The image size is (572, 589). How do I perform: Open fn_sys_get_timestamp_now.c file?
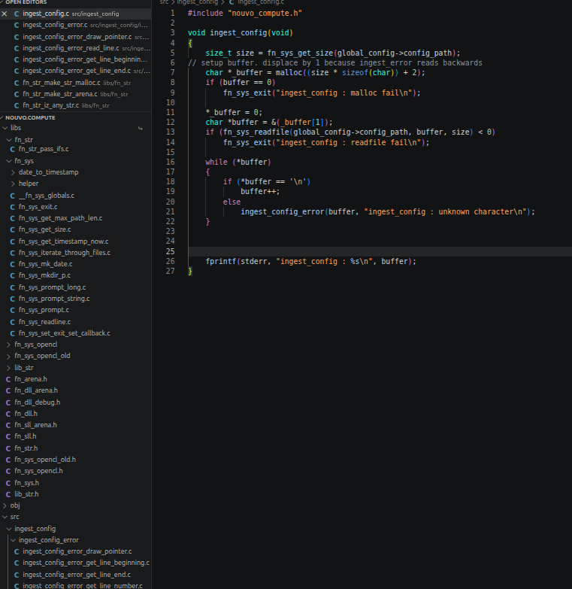(63, 241)
